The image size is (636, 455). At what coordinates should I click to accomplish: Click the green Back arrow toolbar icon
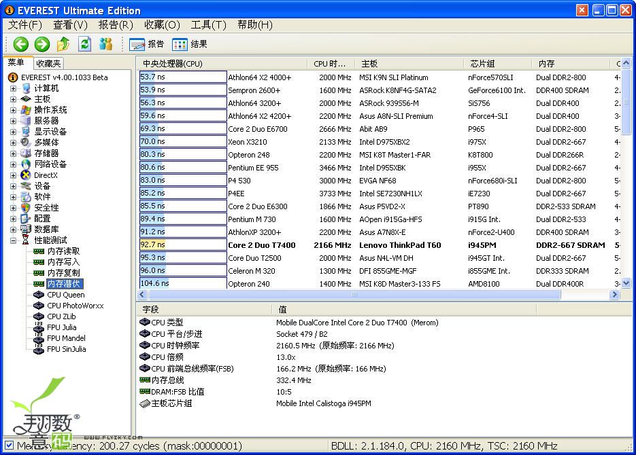click(x=20, y=44)
